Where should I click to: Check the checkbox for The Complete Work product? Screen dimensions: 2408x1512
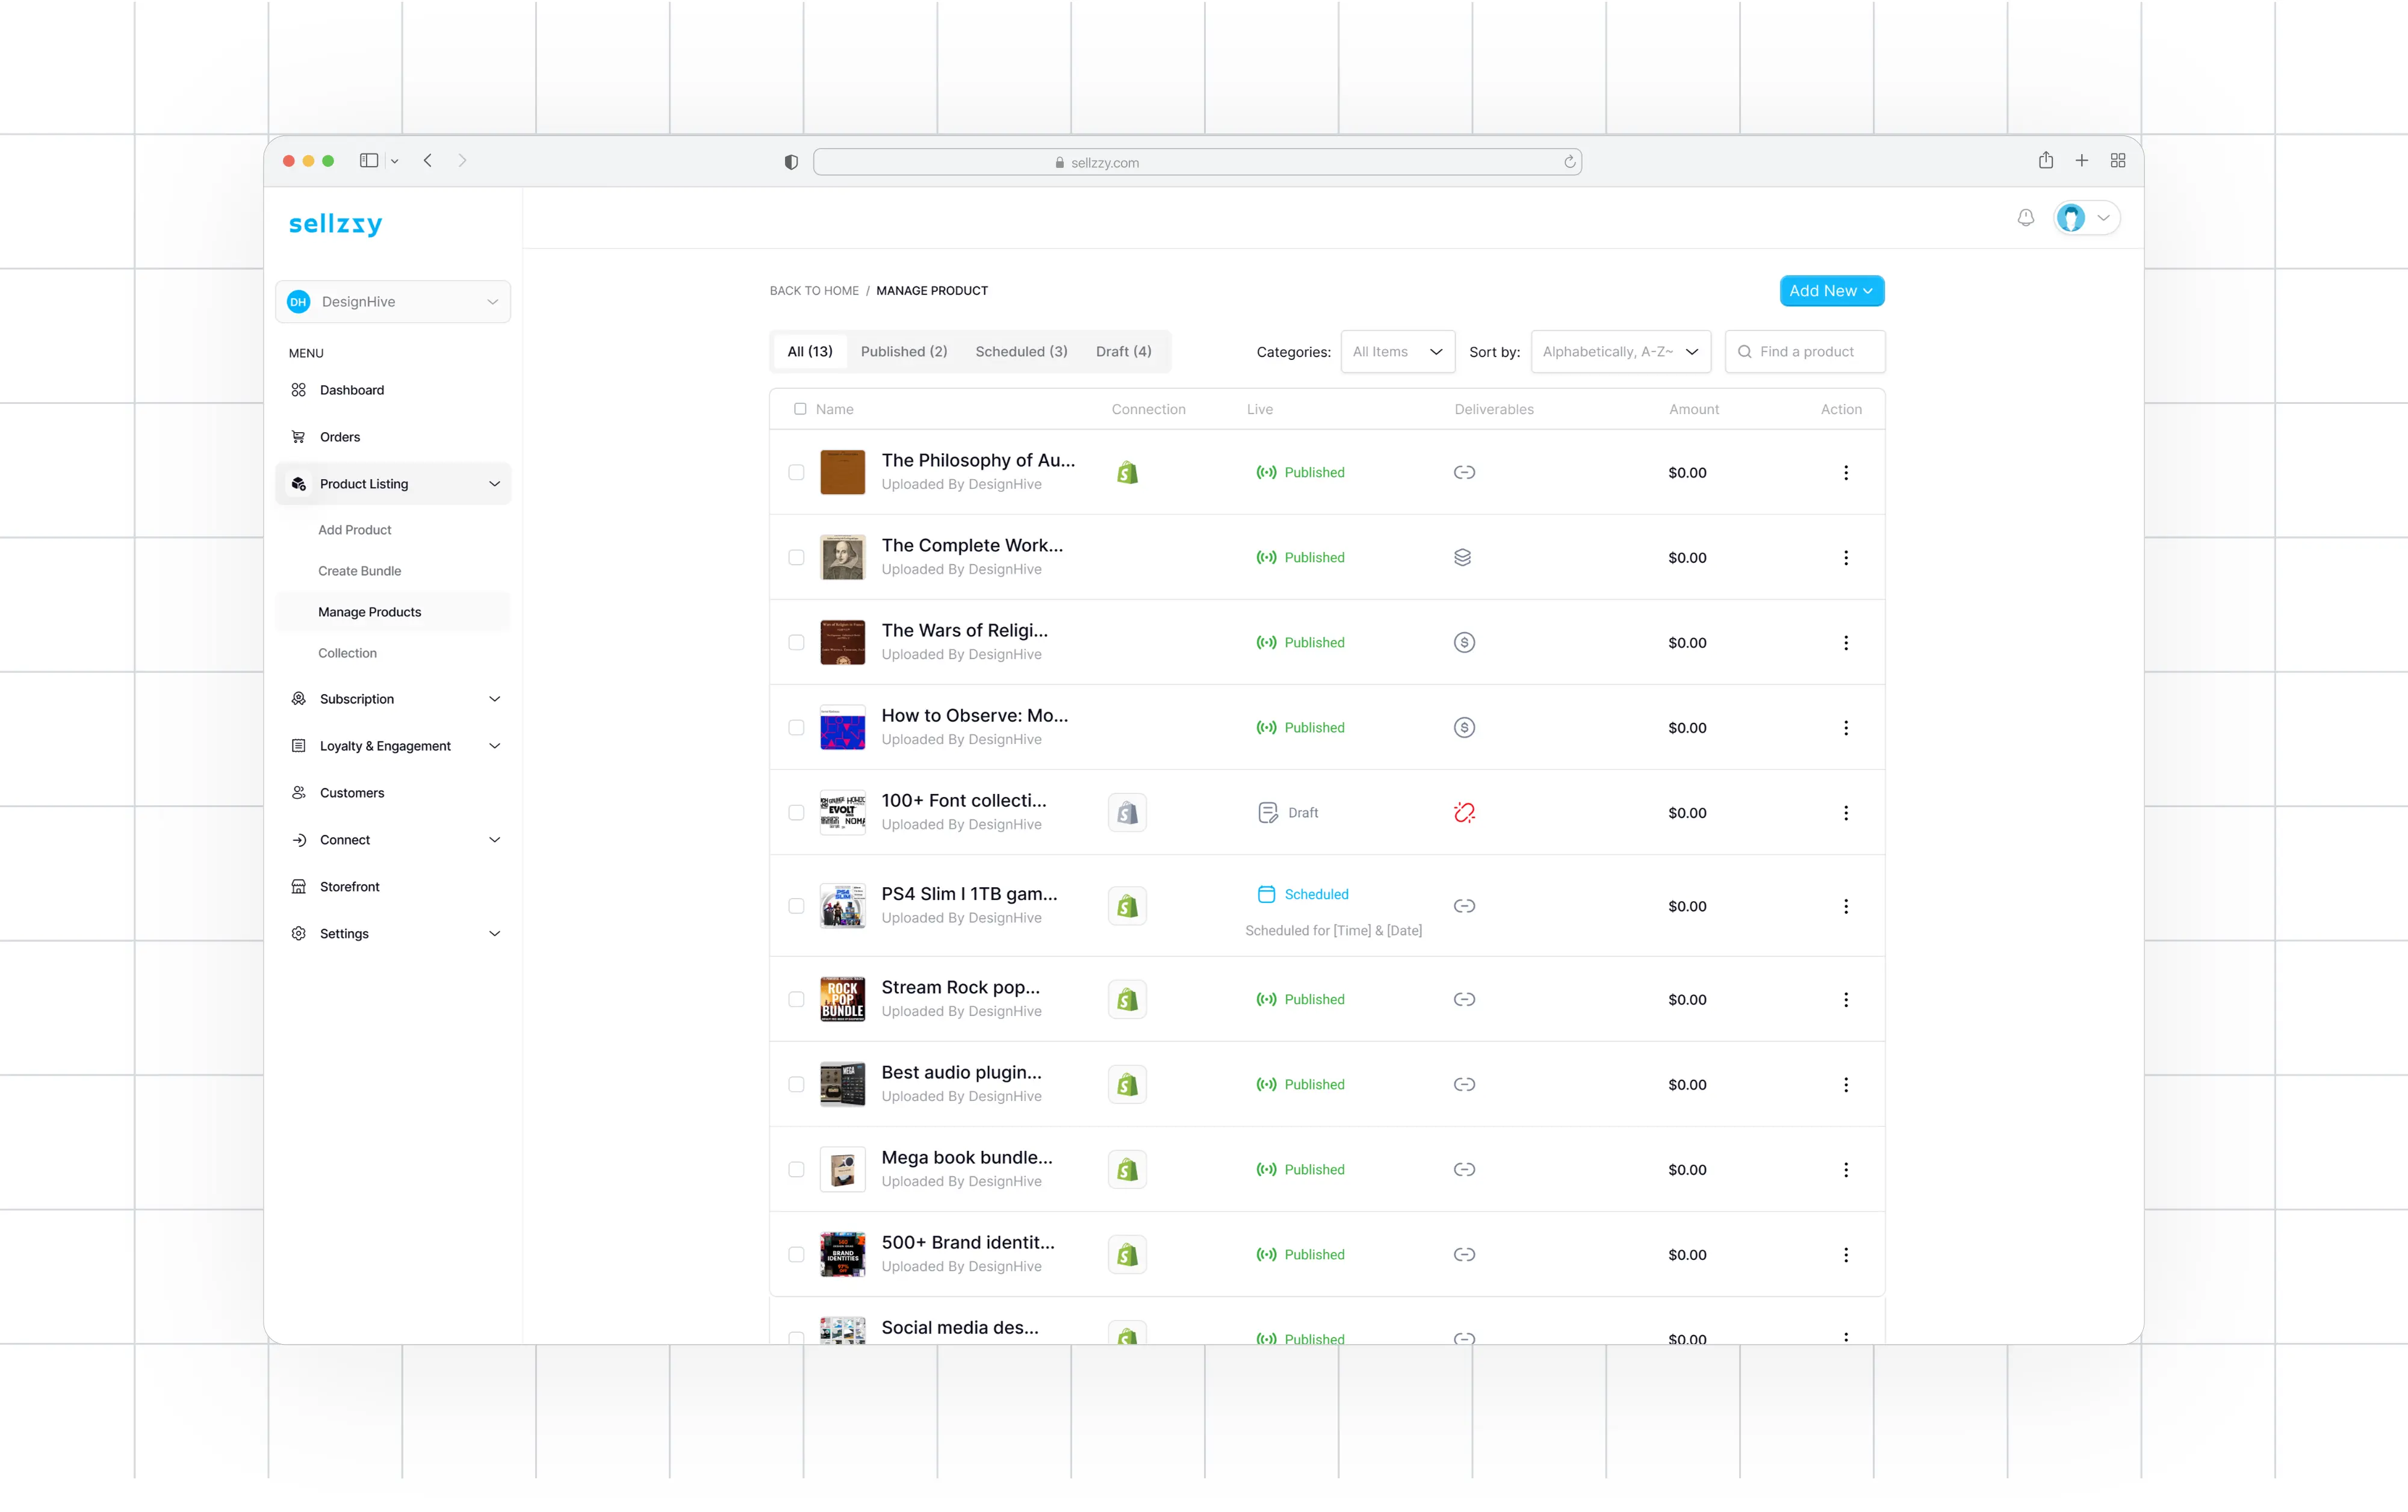click(797, 557)
